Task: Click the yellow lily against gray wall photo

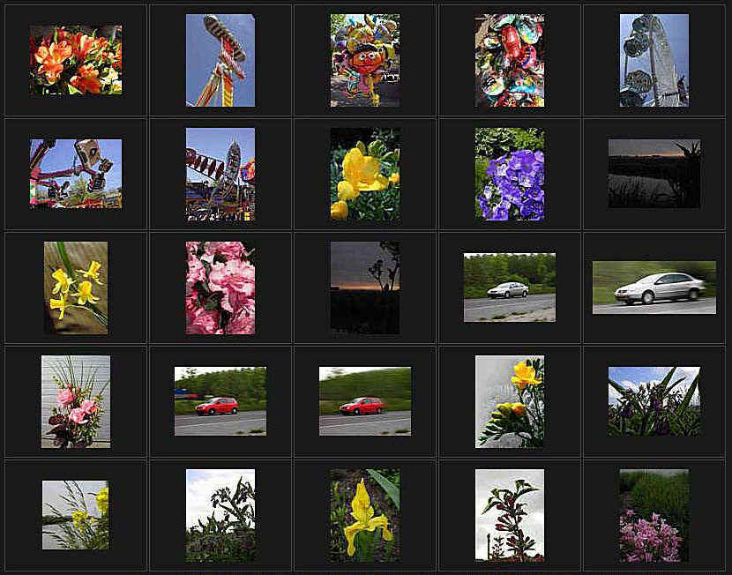Action: pos(509,400)
